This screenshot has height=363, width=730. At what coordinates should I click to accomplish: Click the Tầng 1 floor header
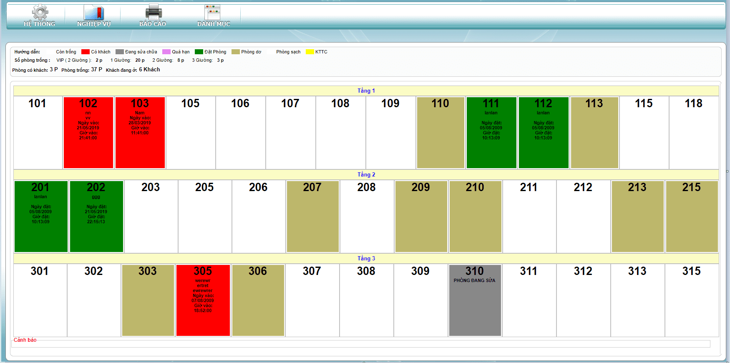(x=366, y=91)
